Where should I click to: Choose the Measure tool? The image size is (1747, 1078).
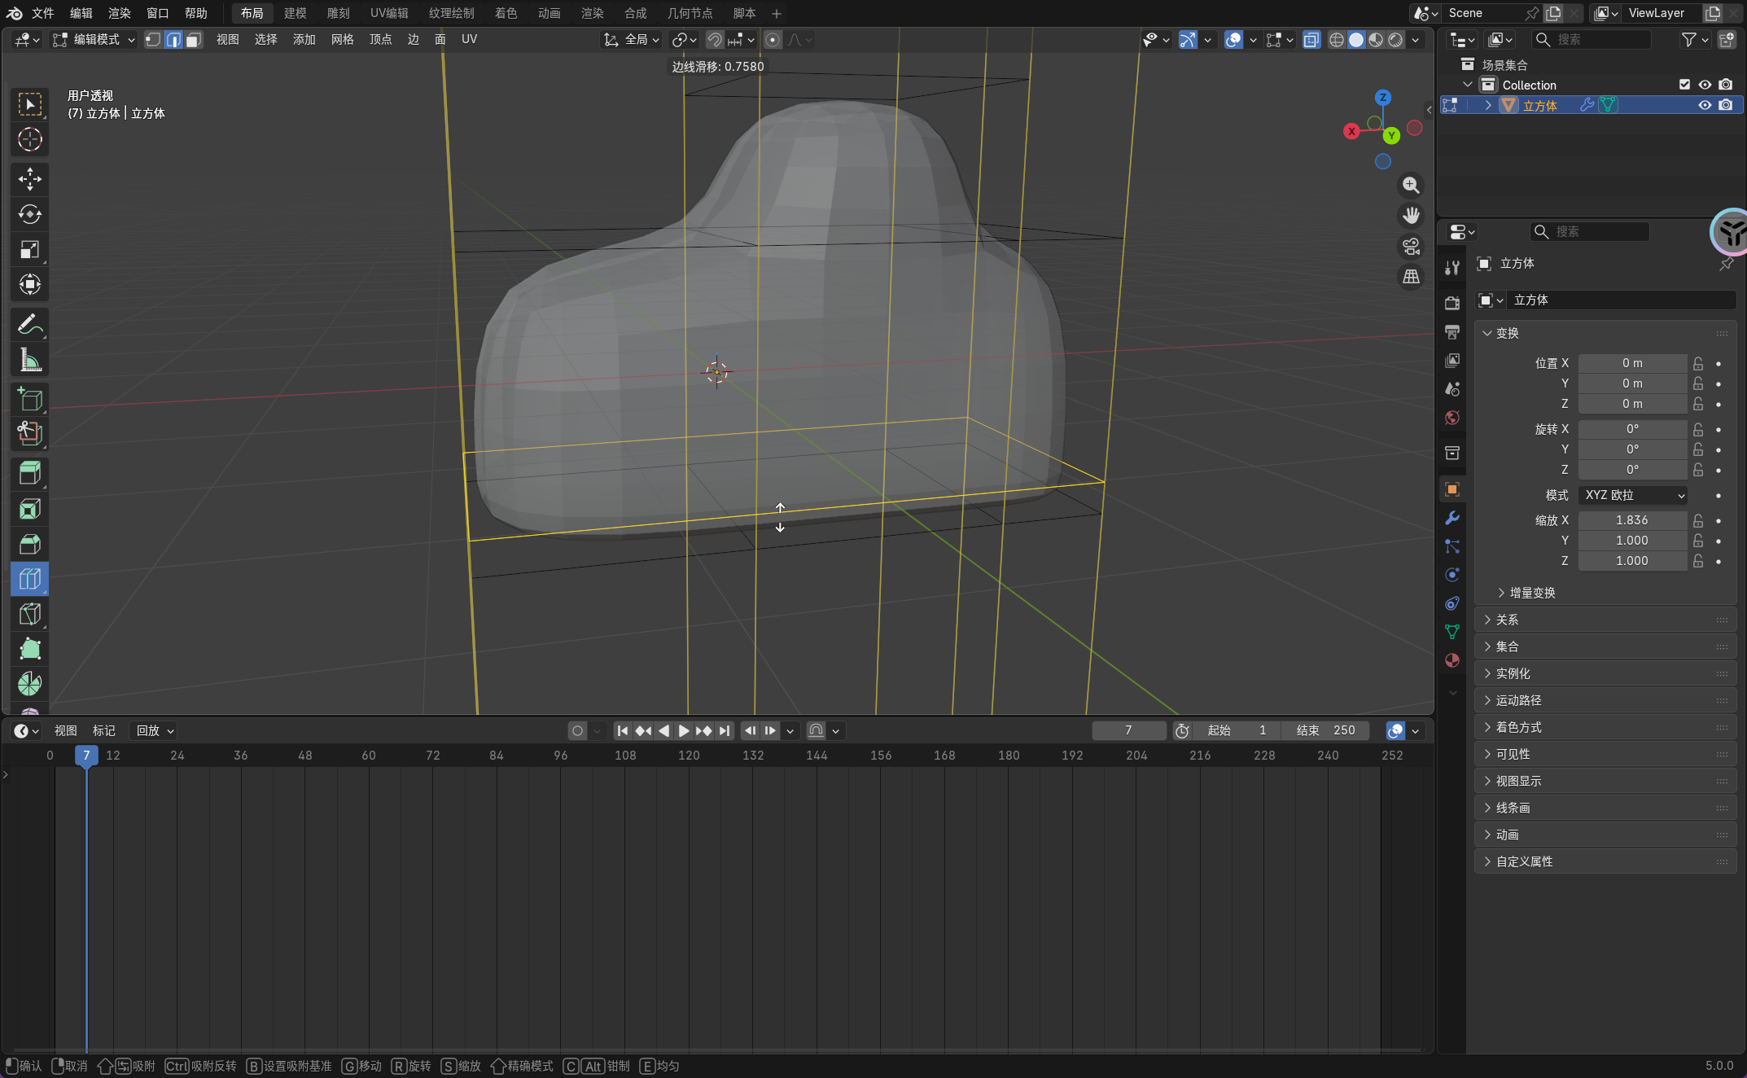point(29,360)
